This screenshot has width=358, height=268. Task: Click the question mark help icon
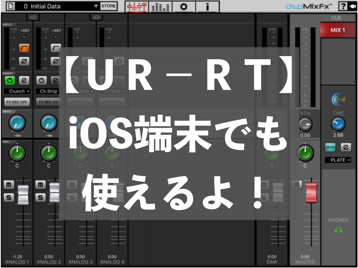click(x=343, y=6)
